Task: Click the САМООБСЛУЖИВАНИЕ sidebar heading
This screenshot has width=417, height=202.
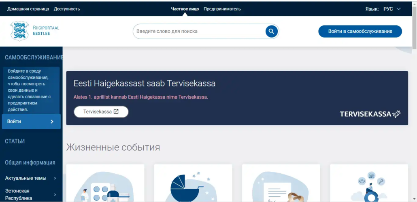Action: pos(34,58)
